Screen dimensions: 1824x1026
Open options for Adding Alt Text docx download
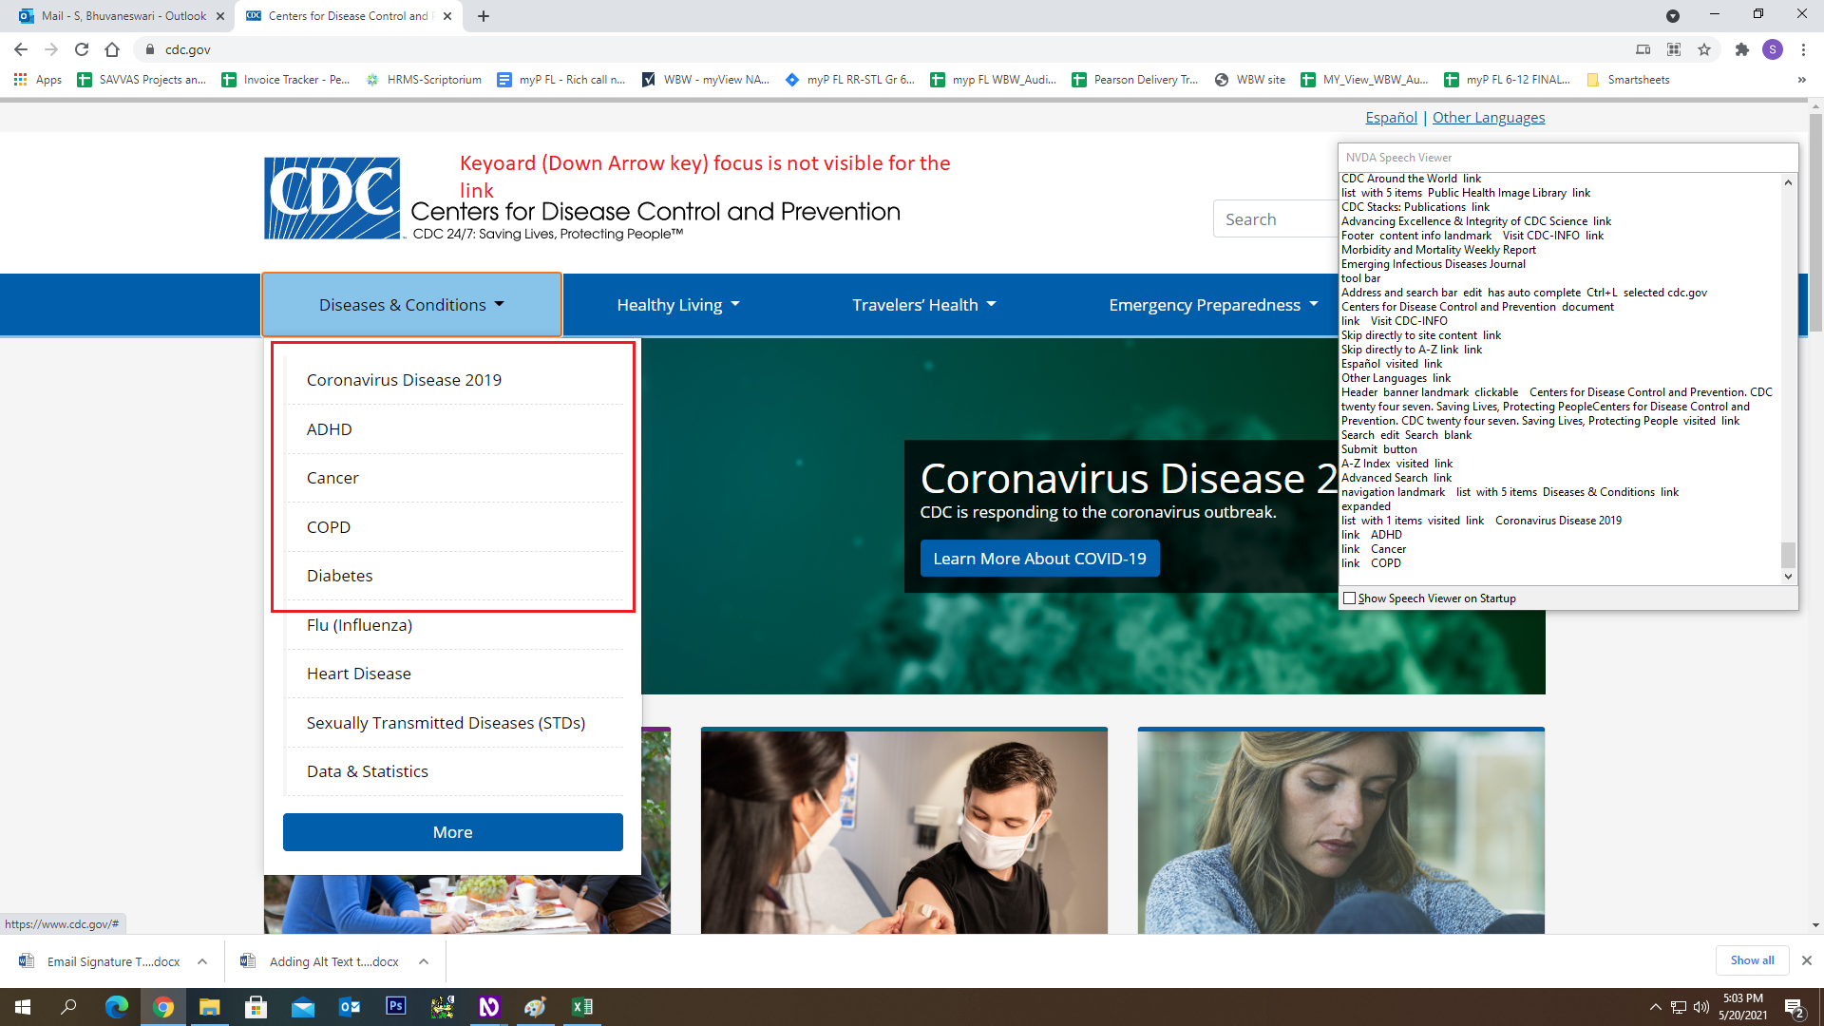point(424,961)
